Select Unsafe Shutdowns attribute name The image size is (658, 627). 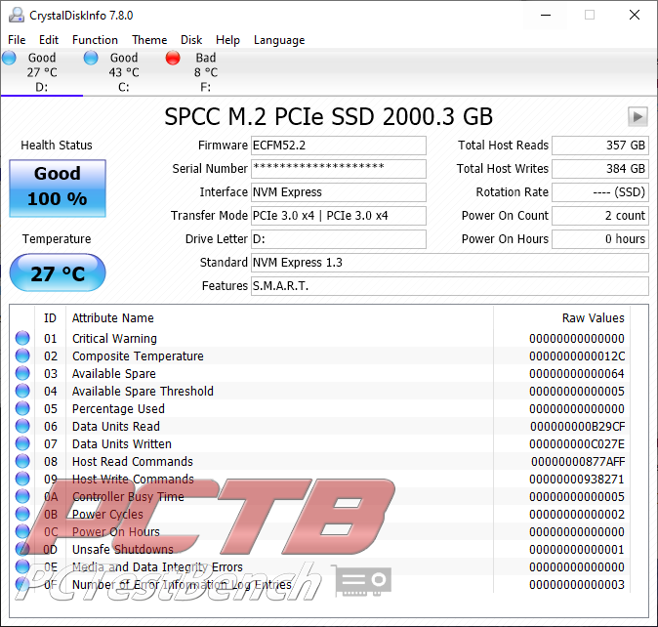pos(123,550)
